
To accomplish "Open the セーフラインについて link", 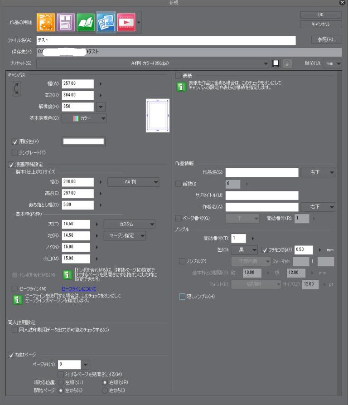I will coord(79,289).
